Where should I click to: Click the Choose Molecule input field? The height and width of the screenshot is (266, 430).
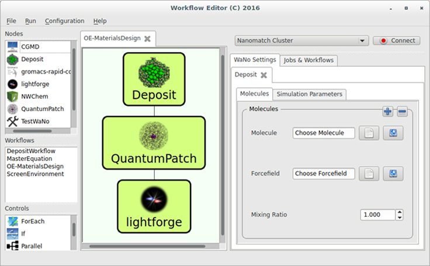click(x=324, y=133)
